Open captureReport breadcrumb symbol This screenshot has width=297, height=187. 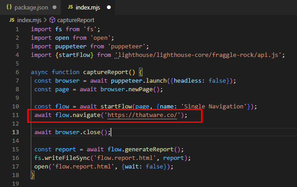pyautogui.click(x=76, y=20)
